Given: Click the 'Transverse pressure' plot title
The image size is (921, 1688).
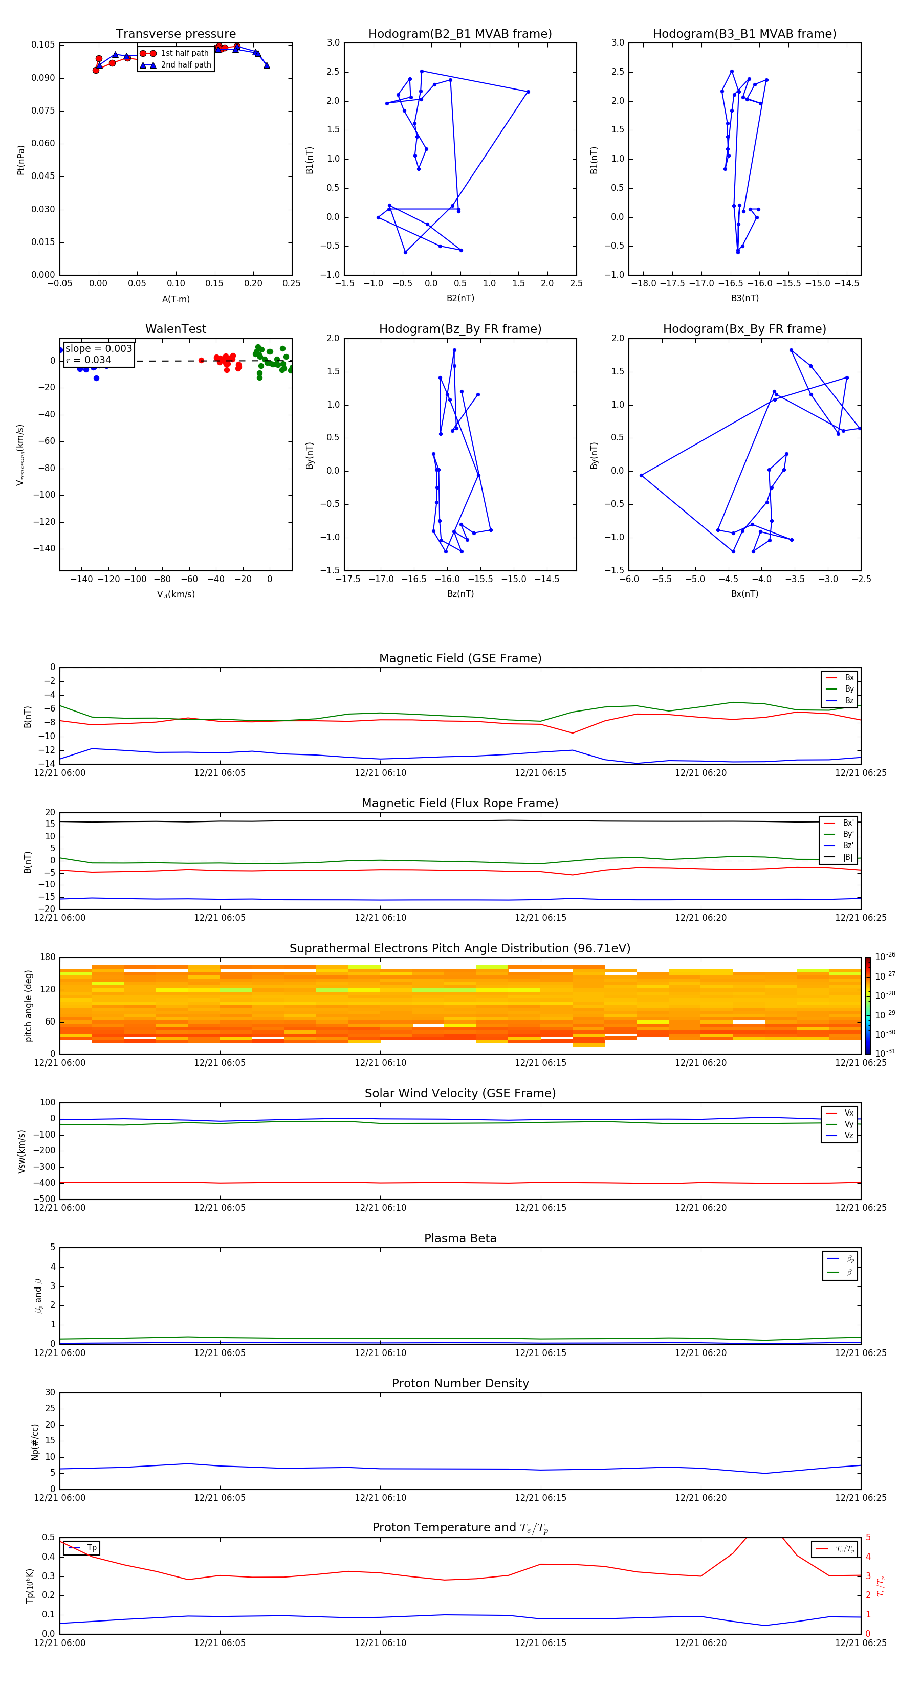Looking at the screenshot, I should [176, 33].
